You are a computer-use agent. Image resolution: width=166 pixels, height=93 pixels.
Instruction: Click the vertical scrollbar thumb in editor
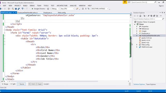click(131, 47)
